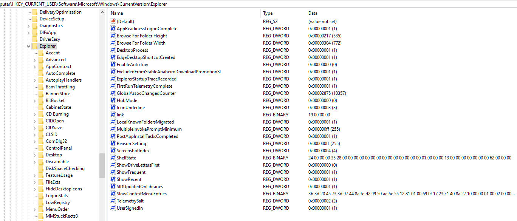Expand the BitBucket subkey
Viewport: 517px width, 221px height.
pos(35,100)
